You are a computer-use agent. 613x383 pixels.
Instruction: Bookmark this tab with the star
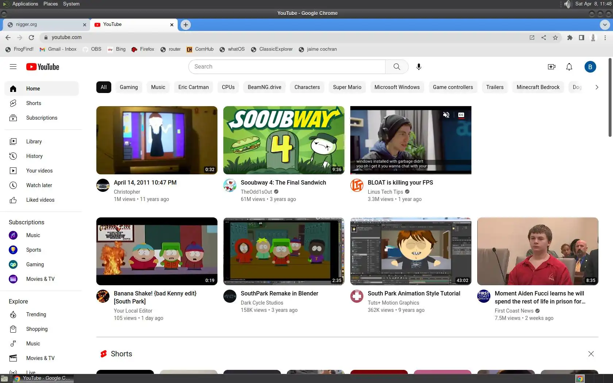pos(555,37)
